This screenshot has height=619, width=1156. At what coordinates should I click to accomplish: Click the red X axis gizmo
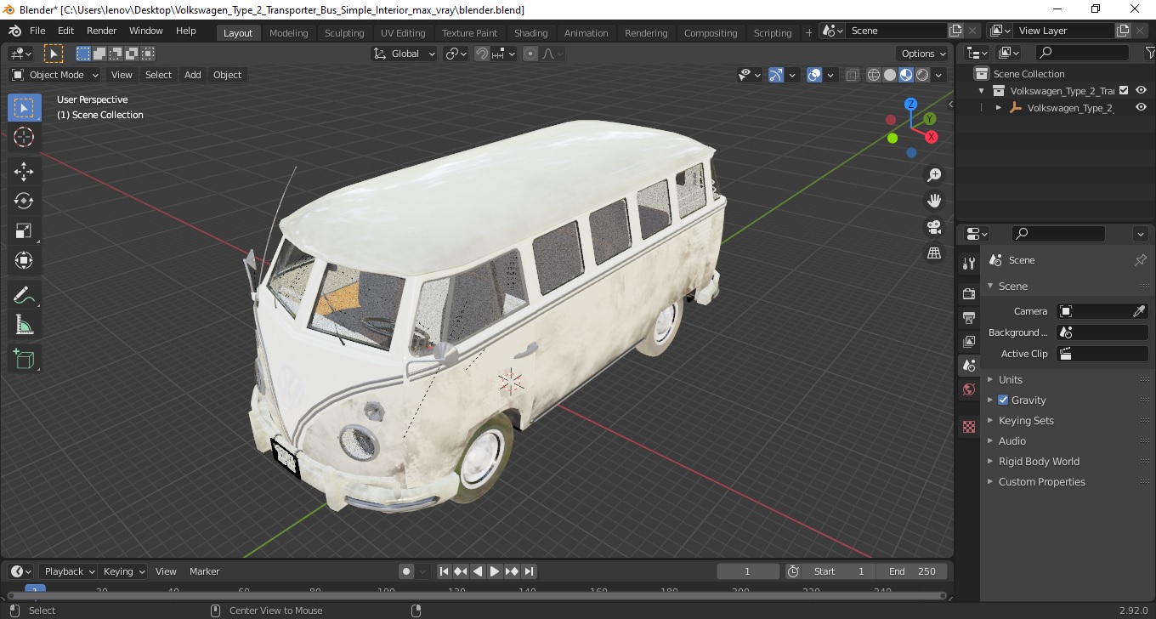(x=932, y=137)
